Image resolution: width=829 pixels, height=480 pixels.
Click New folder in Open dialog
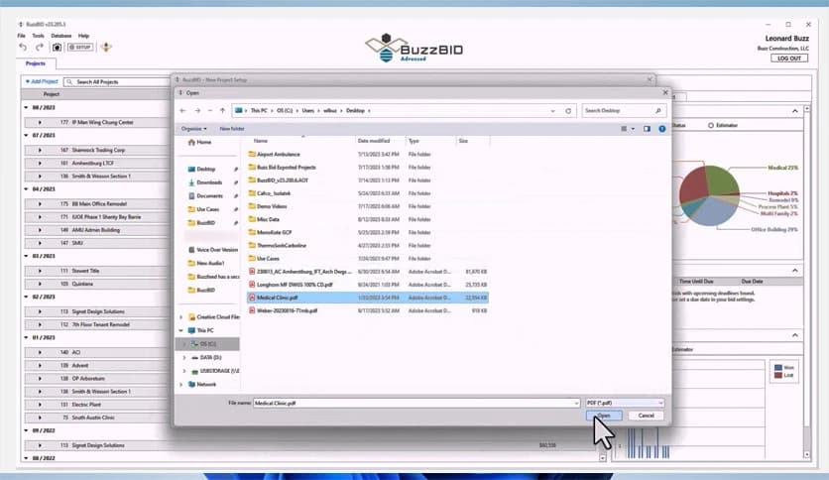point(232,129)
